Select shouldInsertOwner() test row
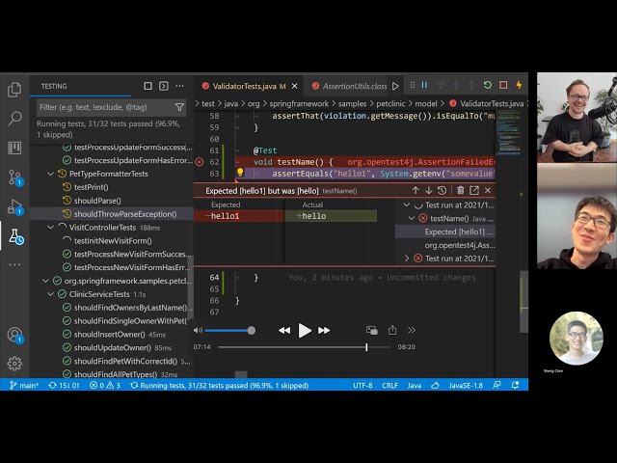 [112, 335]
